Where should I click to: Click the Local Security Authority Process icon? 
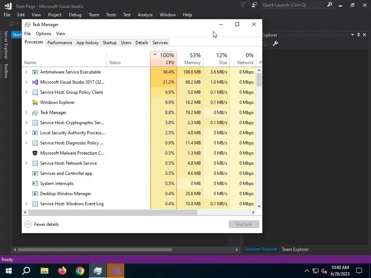pos(35,132)
